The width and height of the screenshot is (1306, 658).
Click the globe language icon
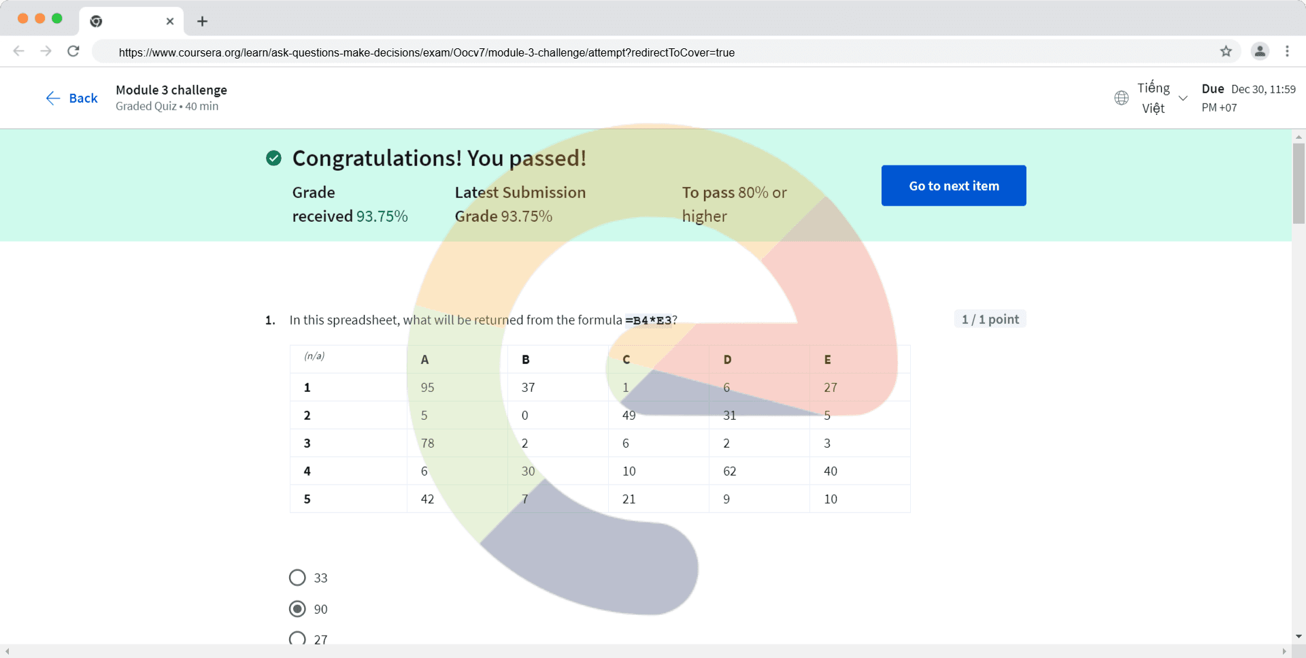point(1122,98)
